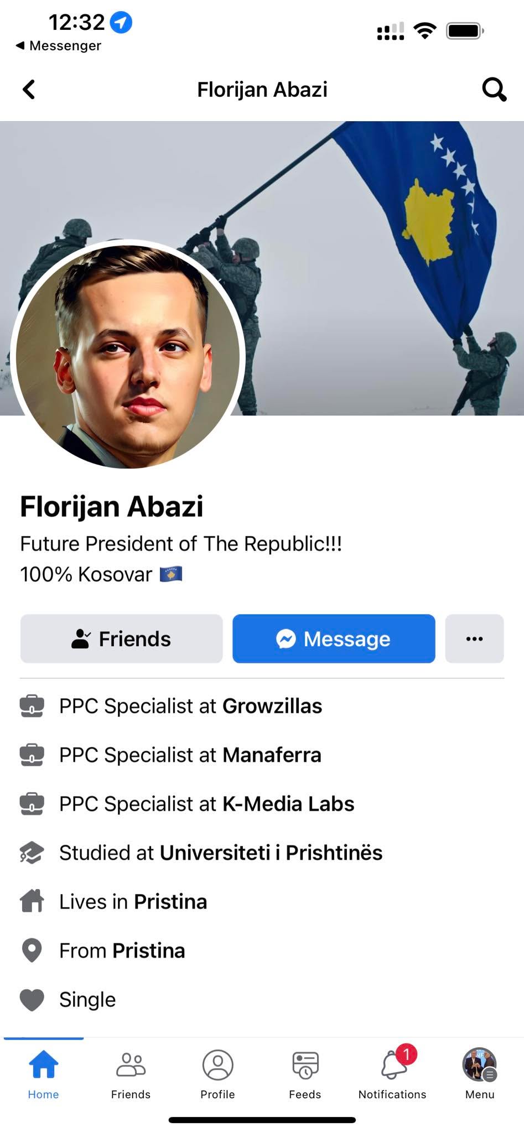Tap location pin icon by From Pristina

pyautogui.click(x=32, y=950)
